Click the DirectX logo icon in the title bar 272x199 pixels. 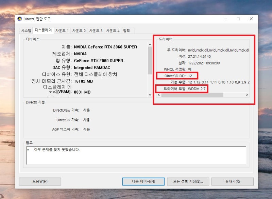pyautogui.click(x=20, y=19)
